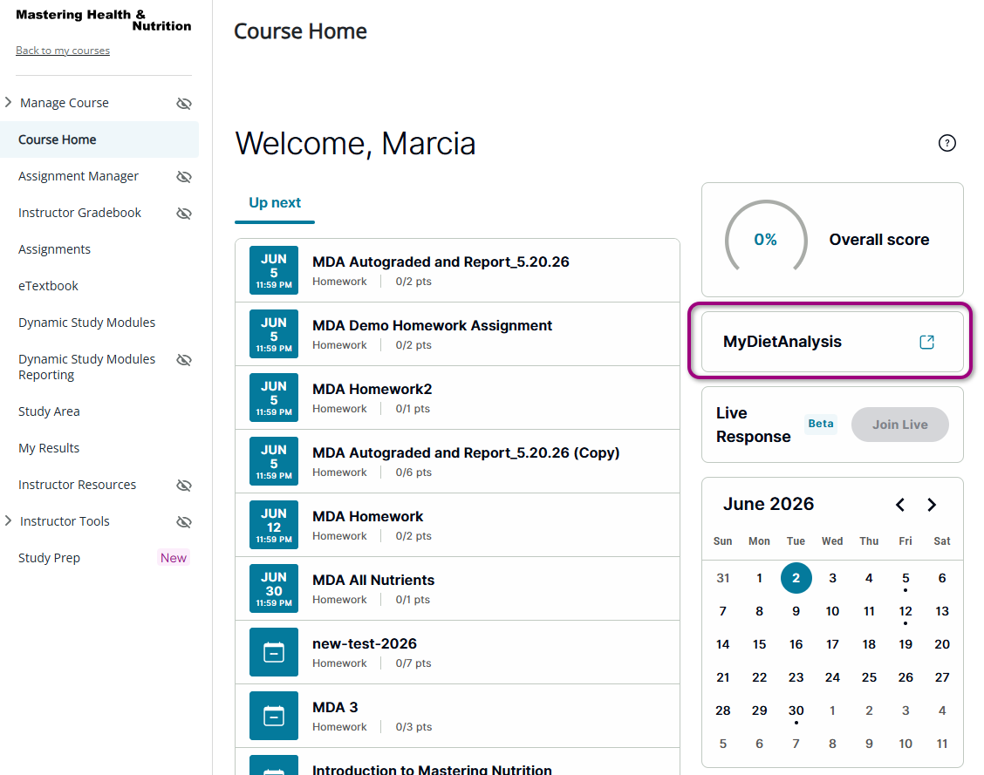
Task: Click calendar icon beside new-test-2026
Action: [274, 652]
